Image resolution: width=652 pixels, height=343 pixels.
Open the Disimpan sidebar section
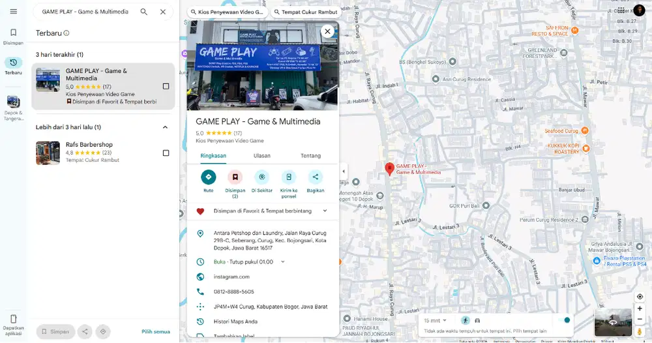tap(13, 37)
